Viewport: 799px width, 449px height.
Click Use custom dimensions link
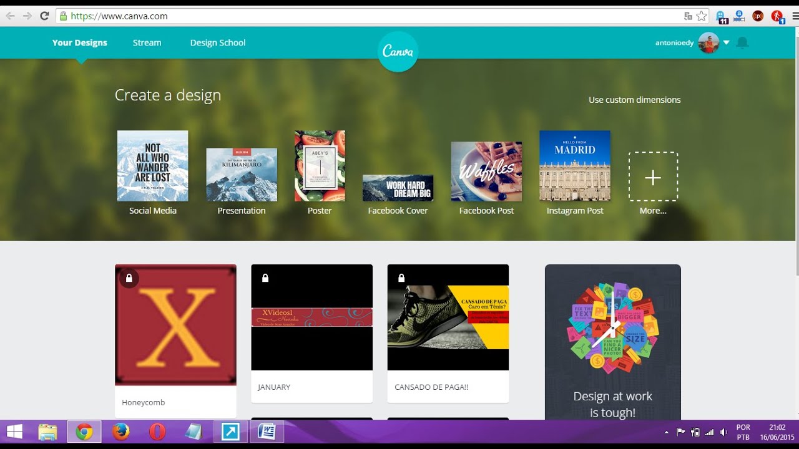(x=634, y=100)
